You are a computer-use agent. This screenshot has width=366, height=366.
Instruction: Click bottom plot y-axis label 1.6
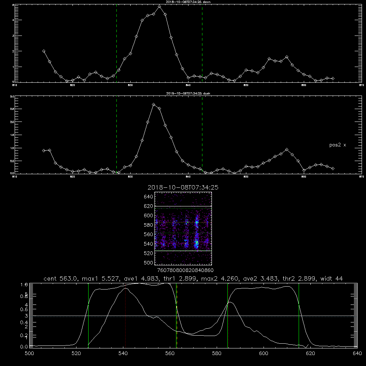(24, 284)
